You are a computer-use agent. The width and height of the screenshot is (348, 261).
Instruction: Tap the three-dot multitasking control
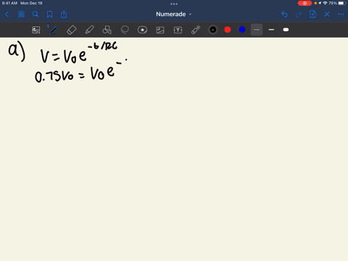click(174, 4)
